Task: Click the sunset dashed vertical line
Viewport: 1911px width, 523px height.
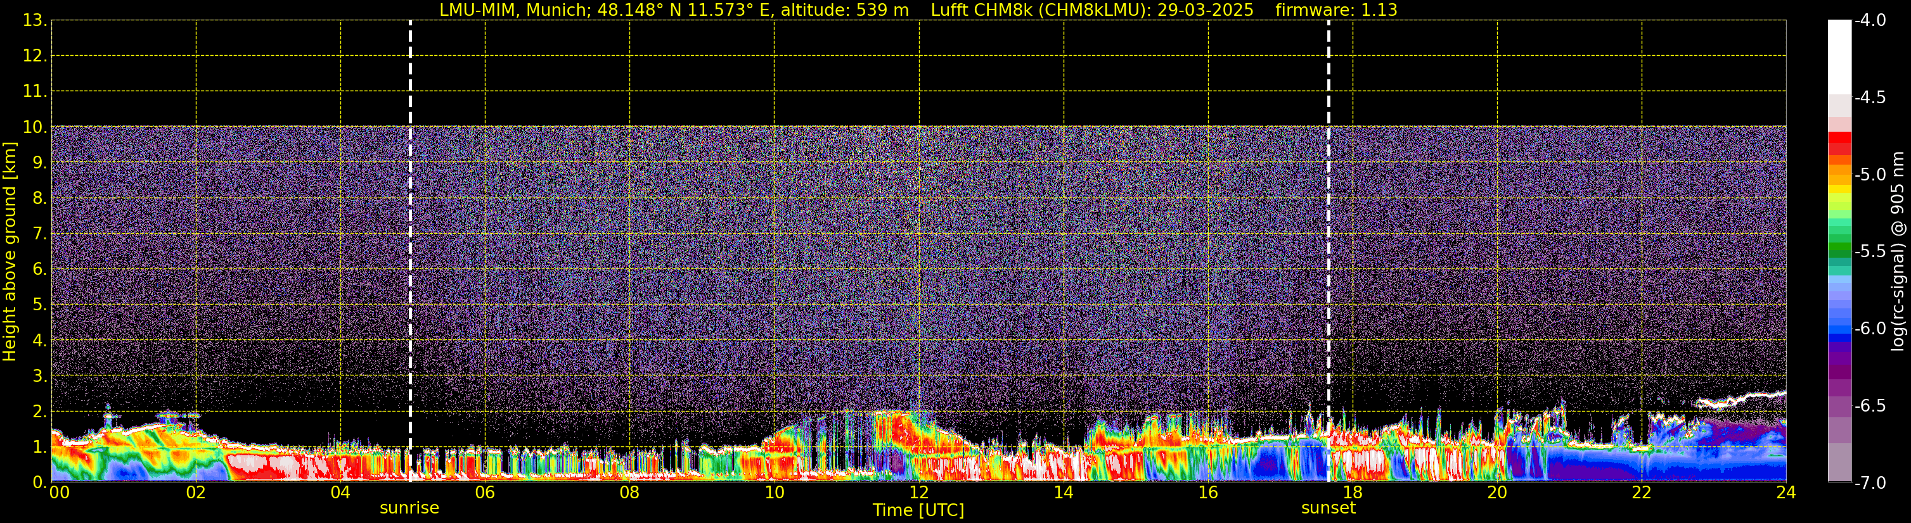Action: (x=1329, y=251)
